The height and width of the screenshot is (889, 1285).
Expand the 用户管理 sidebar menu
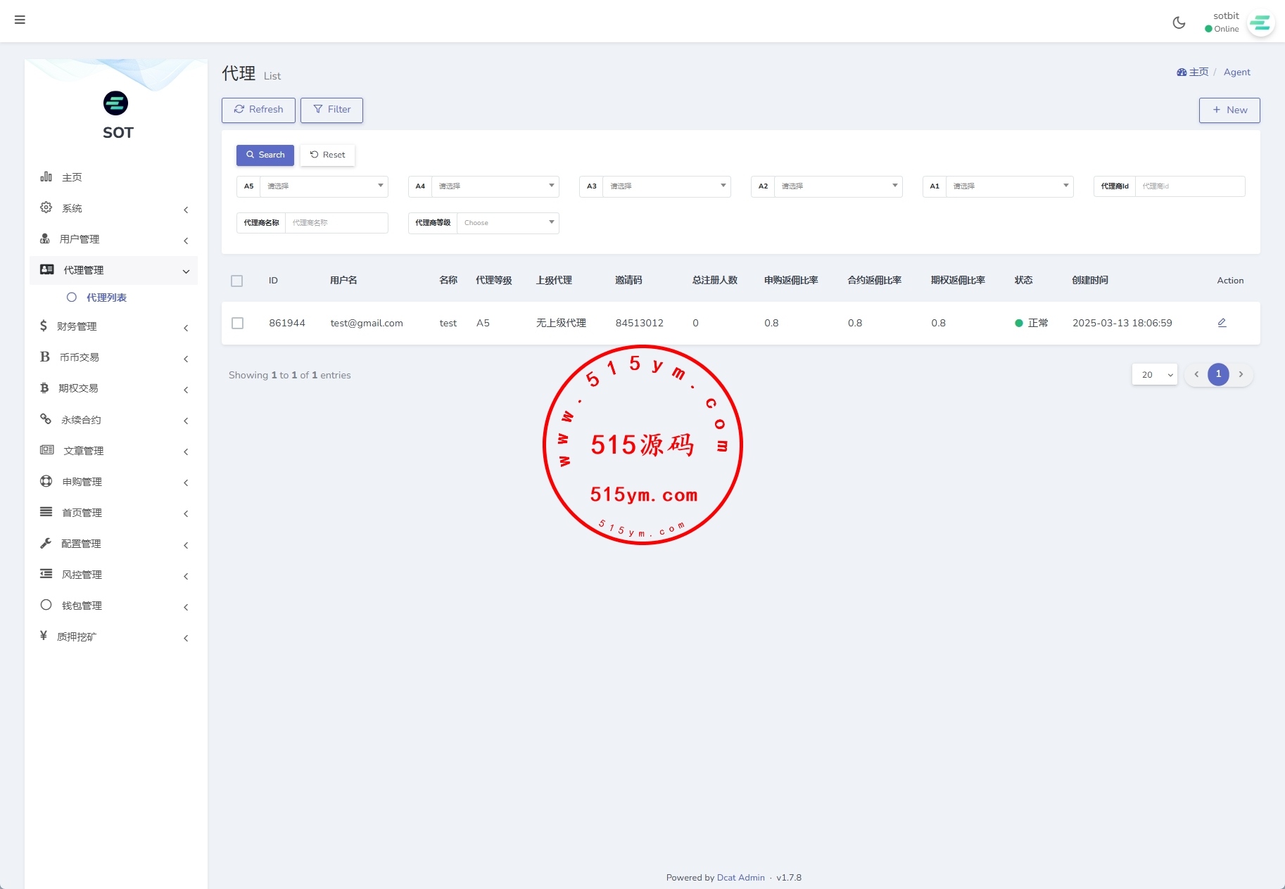point(113,239)
